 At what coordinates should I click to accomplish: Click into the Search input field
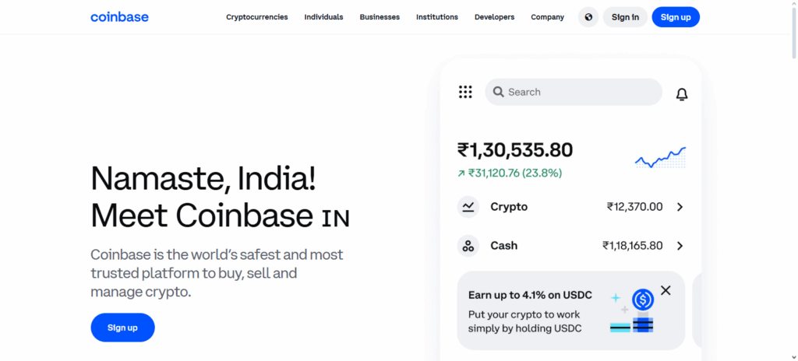[581, 92]
